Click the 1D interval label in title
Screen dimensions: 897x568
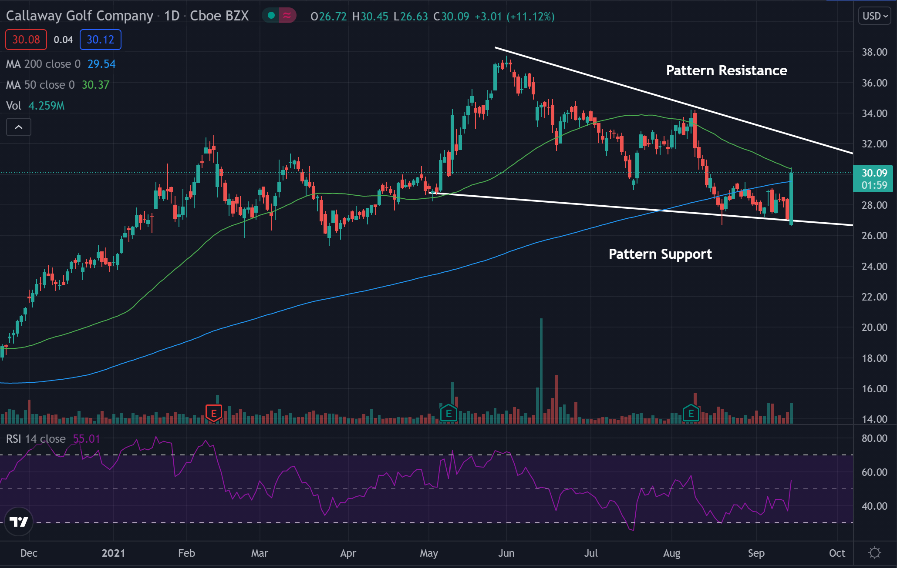172,16
